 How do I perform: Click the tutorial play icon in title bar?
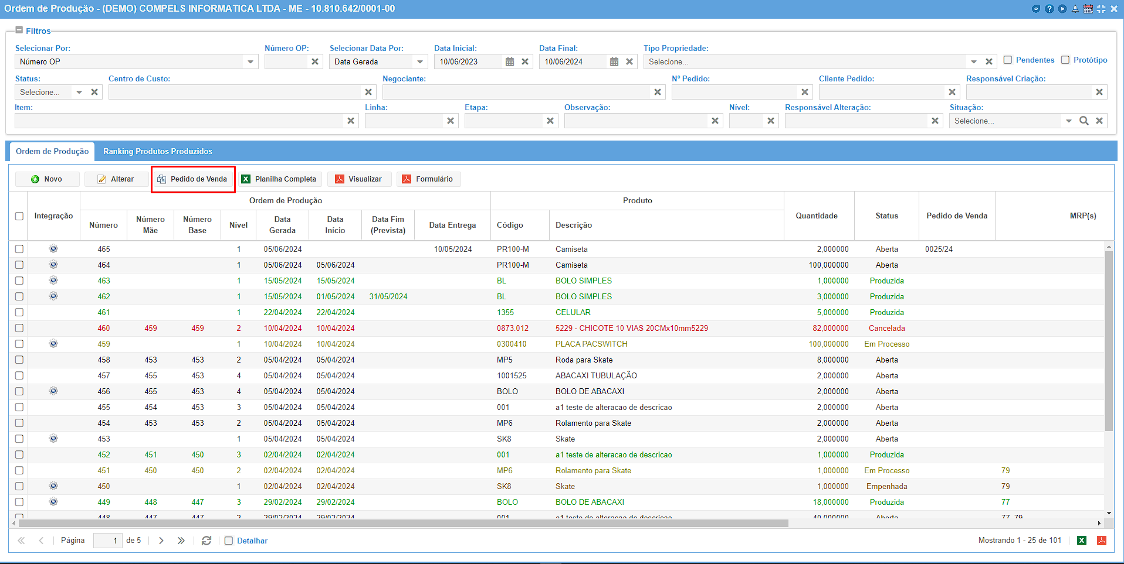1062,9
